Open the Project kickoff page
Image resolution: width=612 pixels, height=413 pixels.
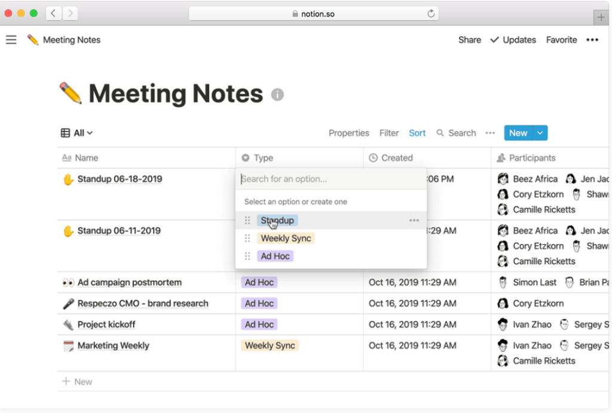pos(106,325)
